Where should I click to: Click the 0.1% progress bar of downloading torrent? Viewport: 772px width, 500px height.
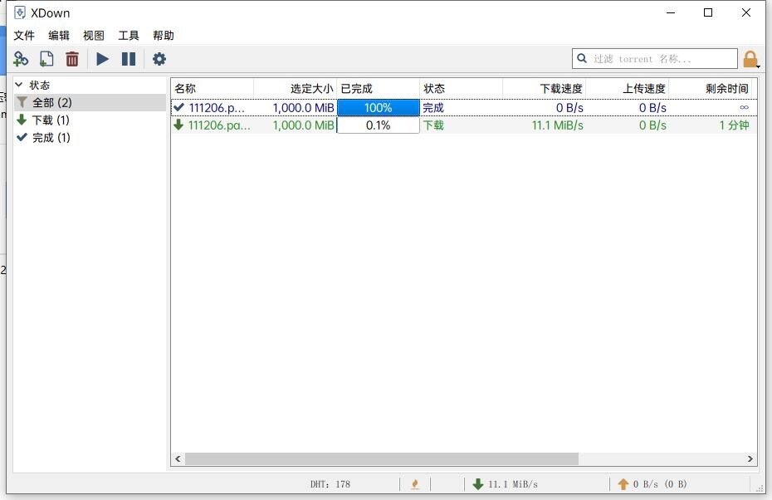pos(378,125)
